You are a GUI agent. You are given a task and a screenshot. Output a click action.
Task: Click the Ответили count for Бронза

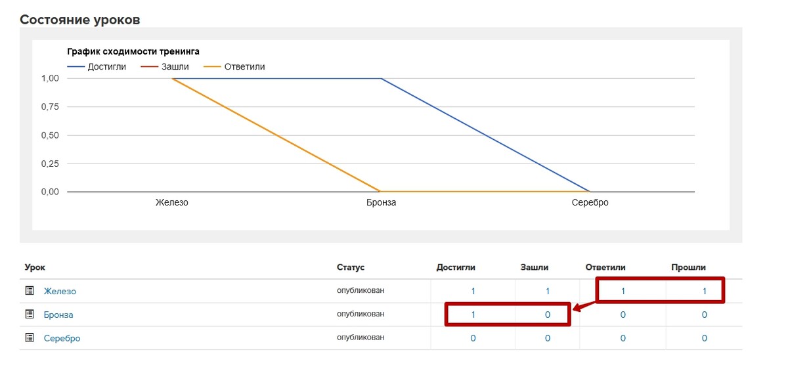point(623,315)
